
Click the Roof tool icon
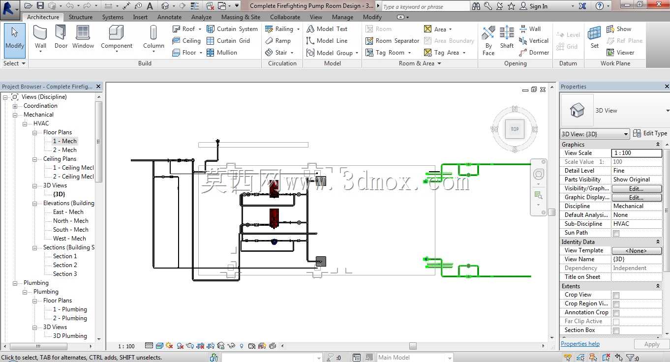pos(177,29)
